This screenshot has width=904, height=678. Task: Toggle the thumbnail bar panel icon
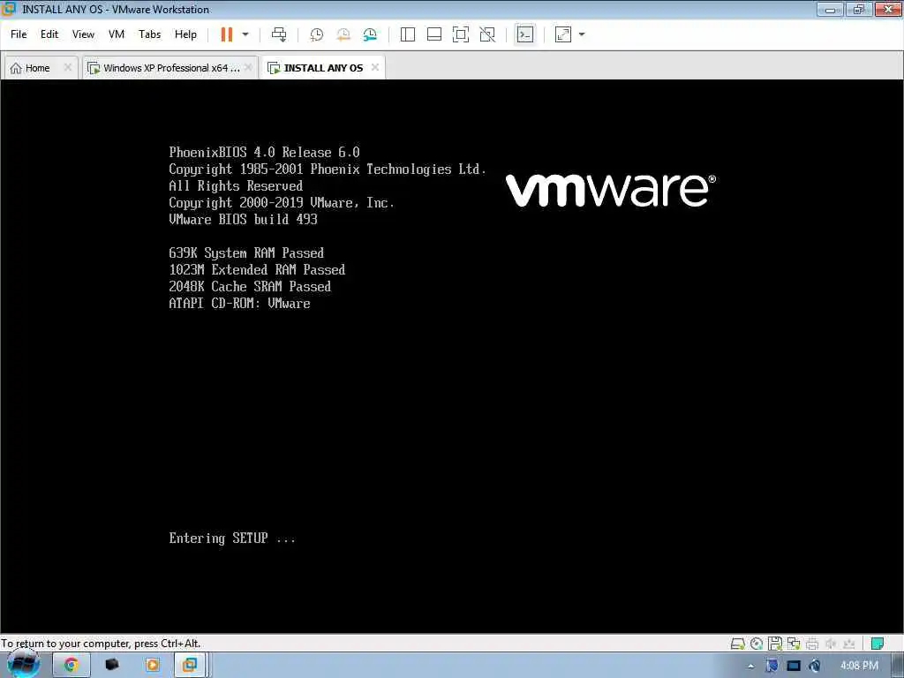434,34
